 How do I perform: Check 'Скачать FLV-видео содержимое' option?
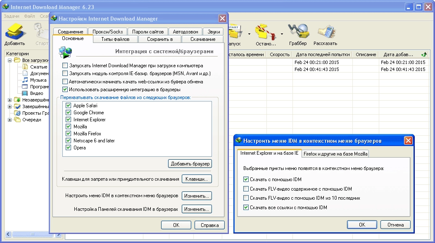coord(246,189)
